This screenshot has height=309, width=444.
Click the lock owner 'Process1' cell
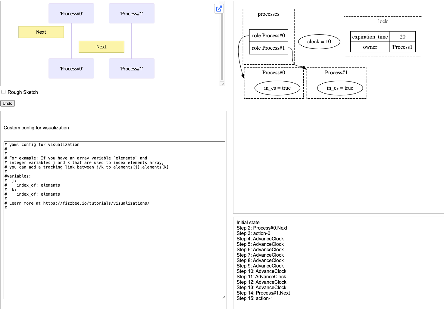[402, 47]
